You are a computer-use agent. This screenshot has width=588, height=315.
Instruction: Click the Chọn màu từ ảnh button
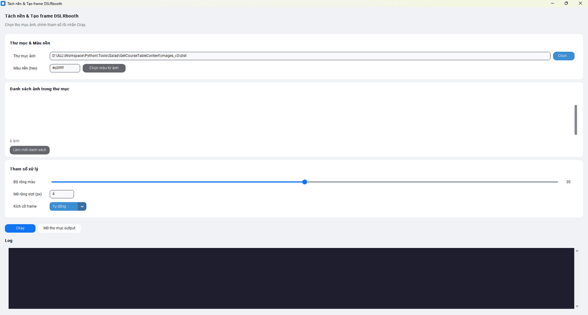(104, 68)
